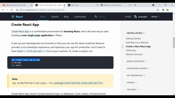
Task: Expand the API REFERENCE sidebar section
Action: pyautogui.click(x=136, y=75)
